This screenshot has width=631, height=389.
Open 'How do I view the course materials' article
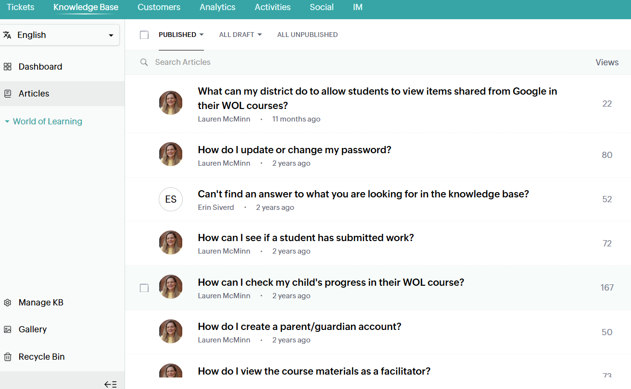tap(314, 371)
